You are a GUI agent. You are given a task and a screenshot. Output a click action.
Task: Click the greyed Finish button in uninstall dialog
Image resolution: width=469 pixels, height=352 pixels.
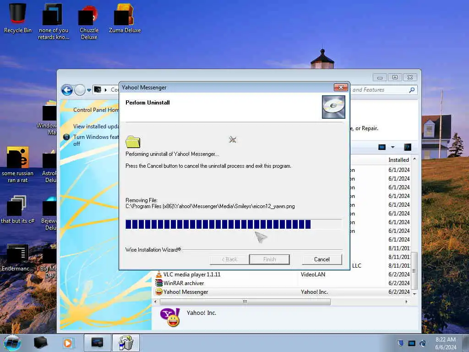coord(269,259)
